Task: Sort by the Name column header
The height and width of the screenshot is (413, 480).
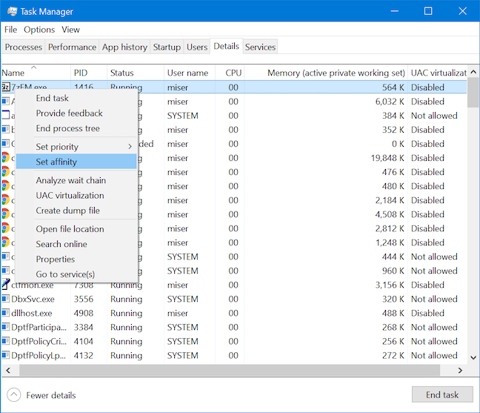Action: pyautogui.click(x=36, y=73)
